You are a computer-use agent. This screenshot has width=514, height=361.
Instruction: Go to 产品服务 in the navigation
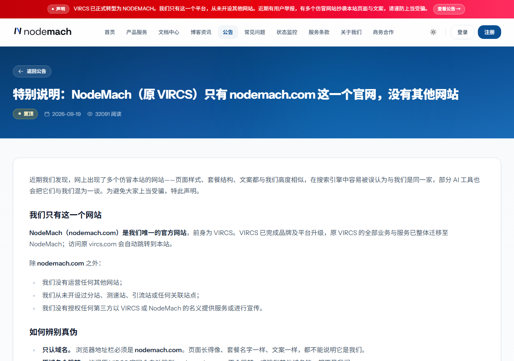[x=137, y=32]
